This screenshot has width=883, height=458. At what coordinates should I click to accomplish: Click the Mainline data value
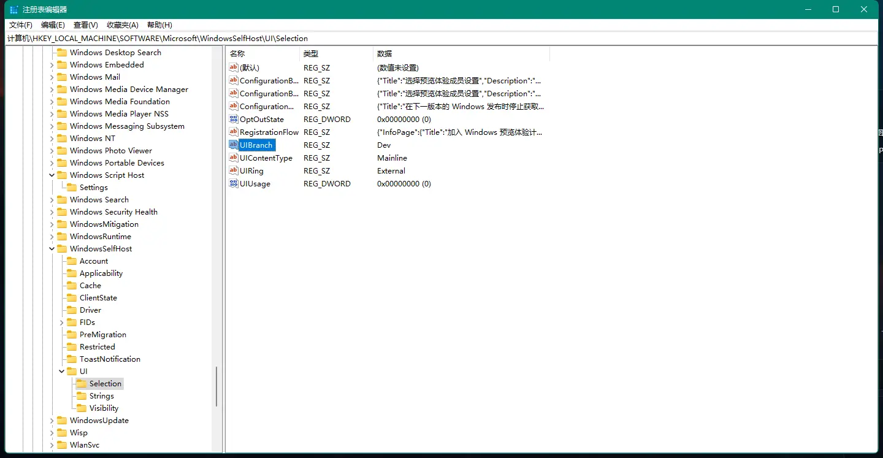392,158
